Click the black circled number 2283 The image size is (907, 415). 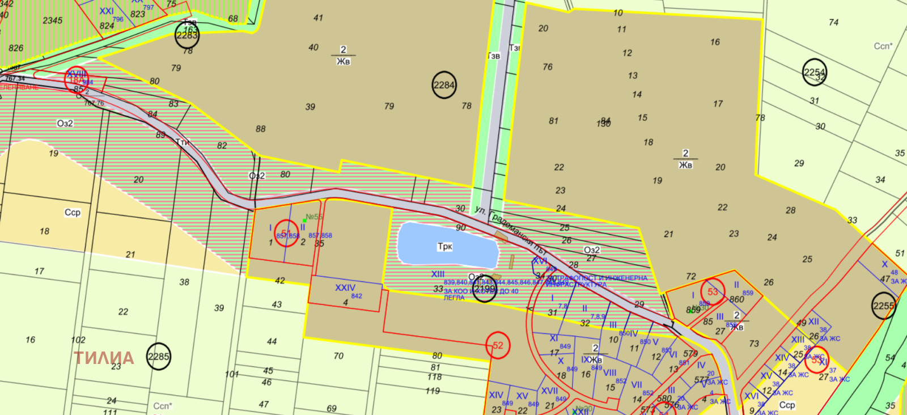187,35
